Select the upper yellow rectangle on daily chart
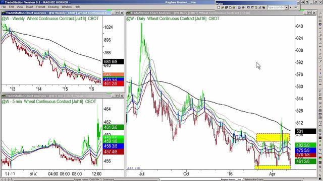 [273, 137]
